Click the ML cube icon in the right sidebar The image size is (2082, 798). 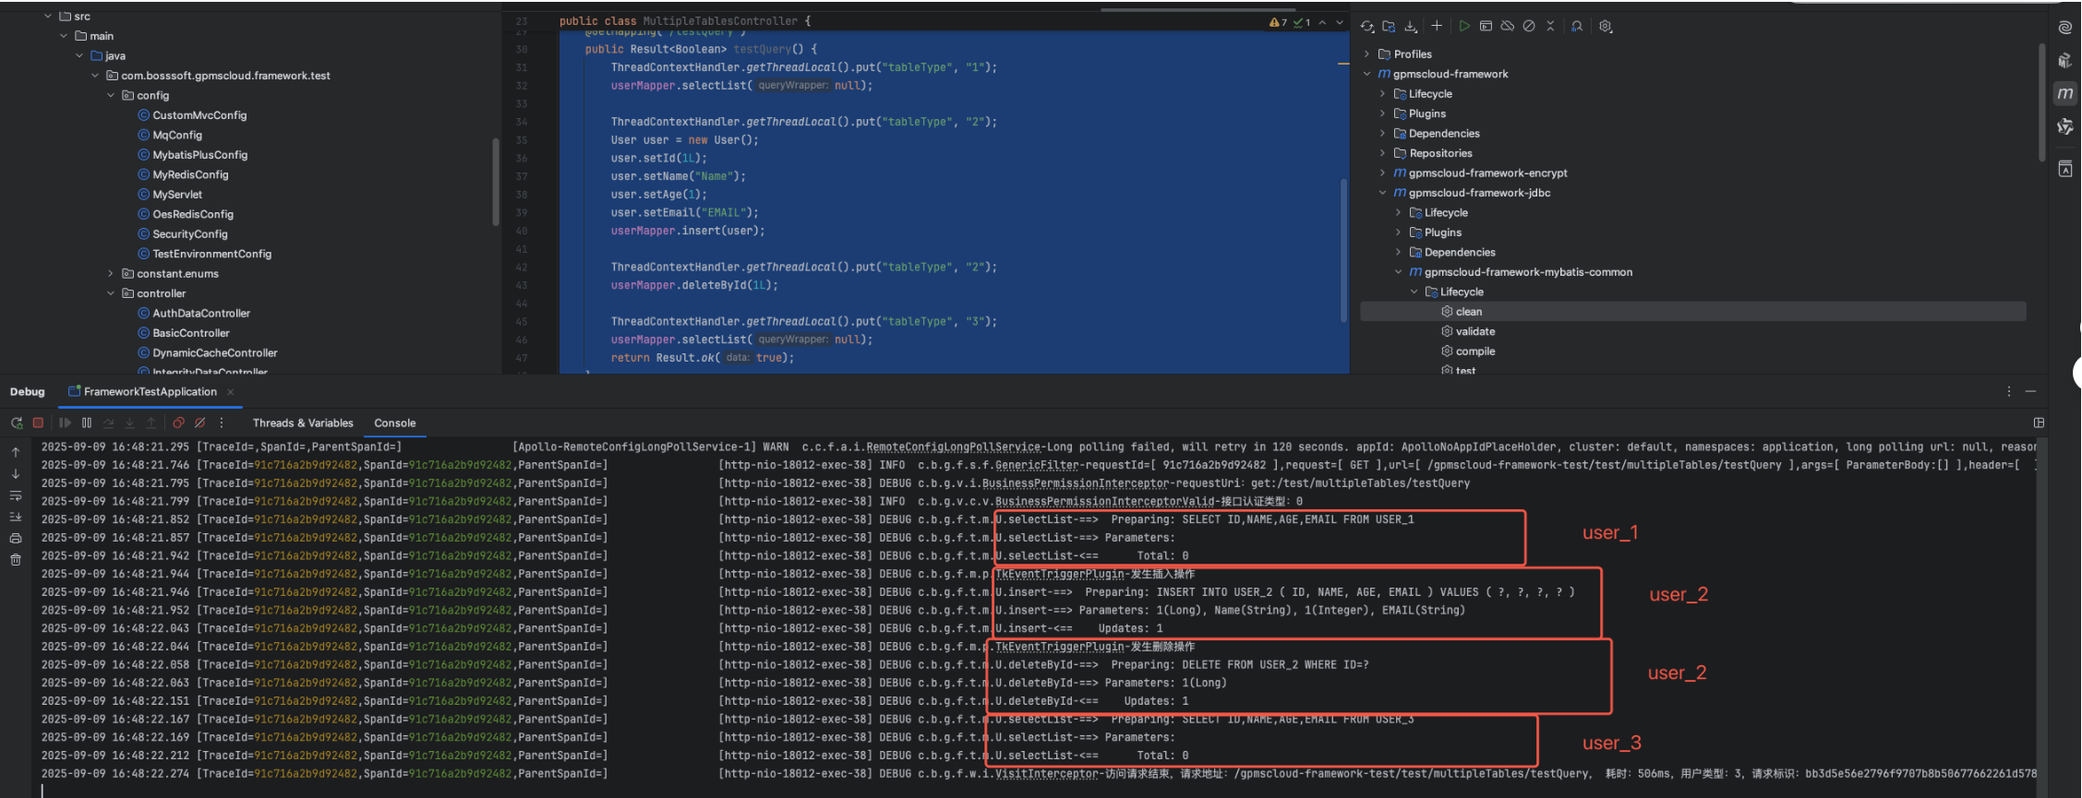(2065, 61)
